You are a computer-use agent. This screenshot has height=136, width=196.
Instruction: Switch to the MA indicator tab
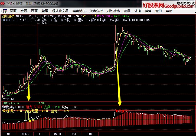coord(9,134)
